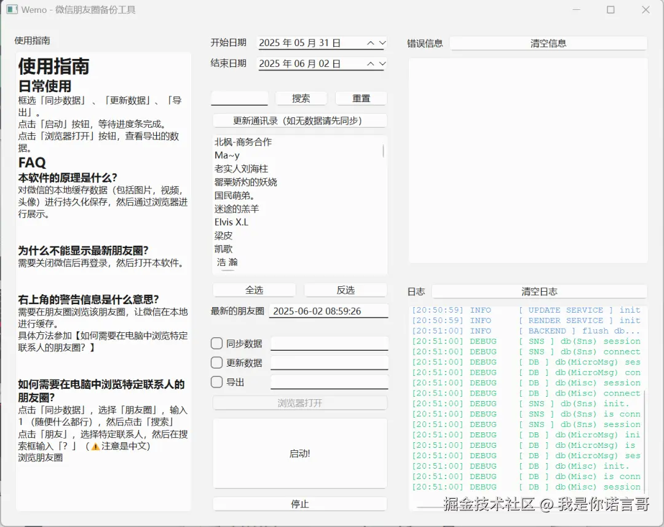Click the end date field 2025 年 06 月 02 日
The width and height of the screenshot is (664, 527).
click(x=322, y=63)
